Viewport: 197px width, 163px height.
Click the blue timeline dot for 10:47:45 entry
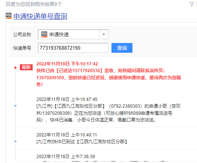(x=15, y=106)
